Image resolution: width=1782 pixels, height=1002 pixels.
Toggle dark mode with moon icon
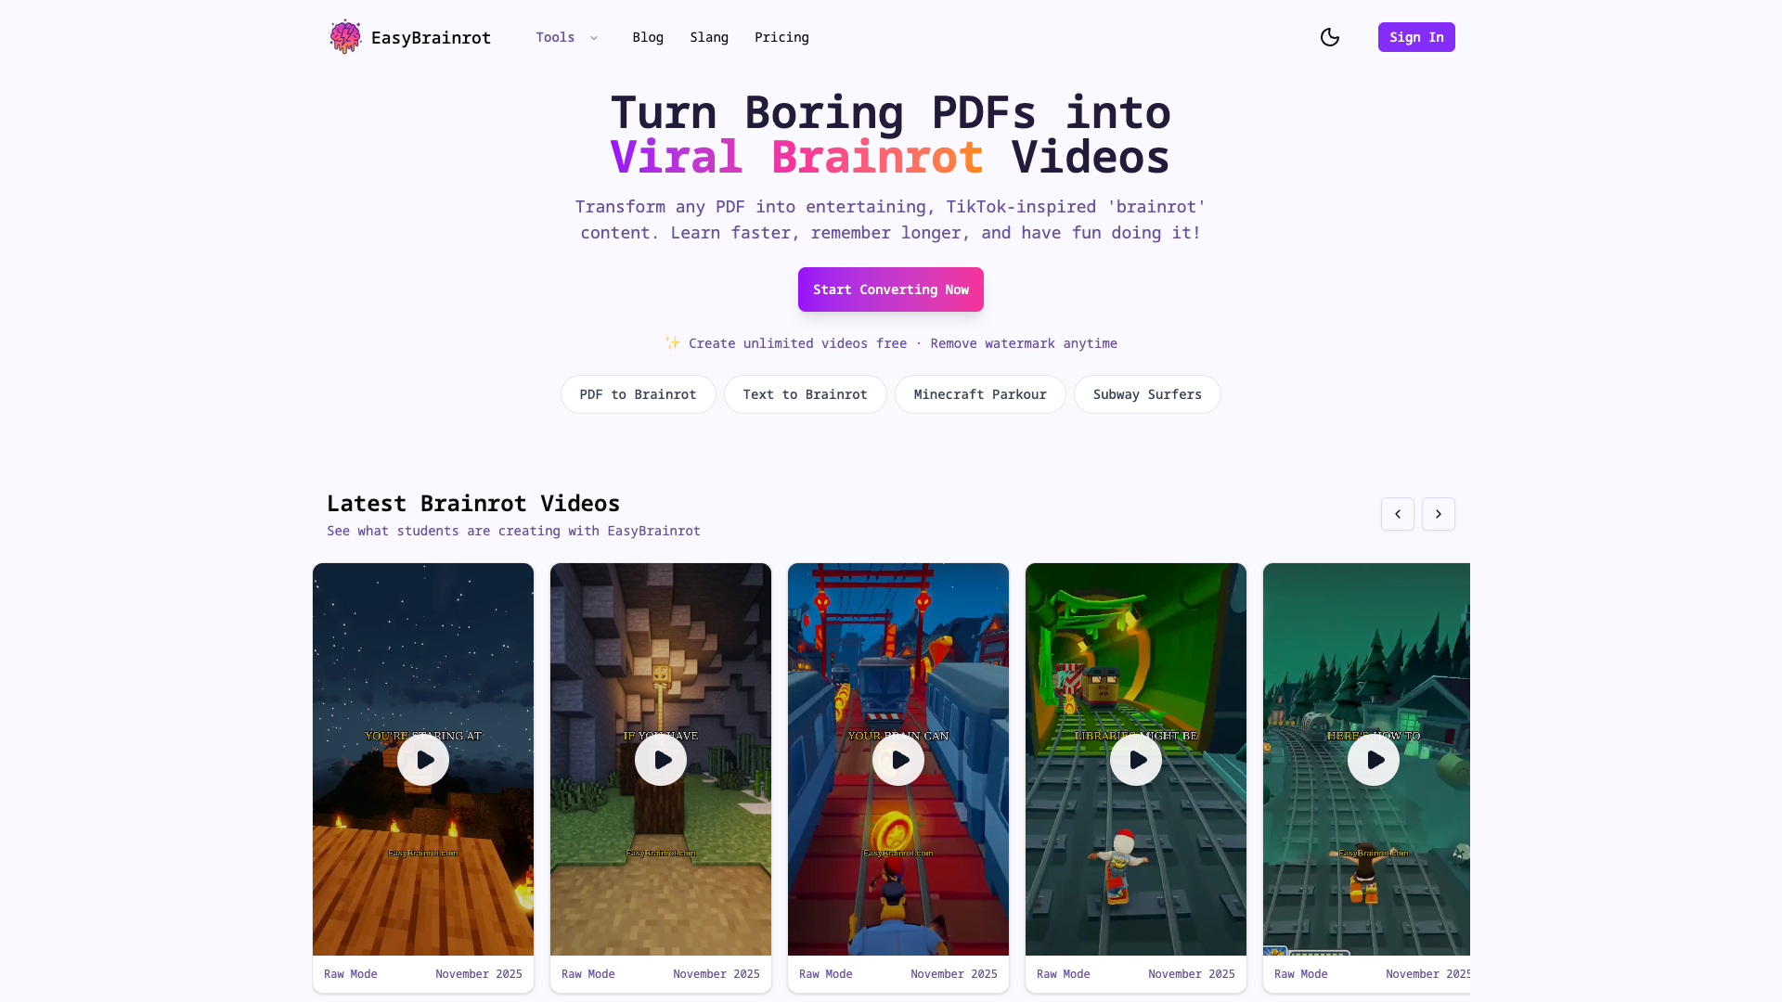pyautogui.click(x=1330, y=37)
